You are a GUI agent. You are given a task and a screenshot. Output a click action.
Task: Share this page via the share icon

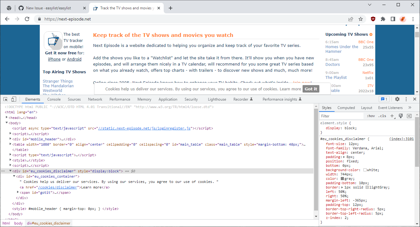pyautogui.click(x=351, y=19)
